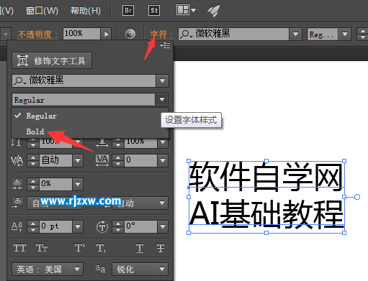Click the opacity 100% input field
368x281 pixels.
coord(81,34)
